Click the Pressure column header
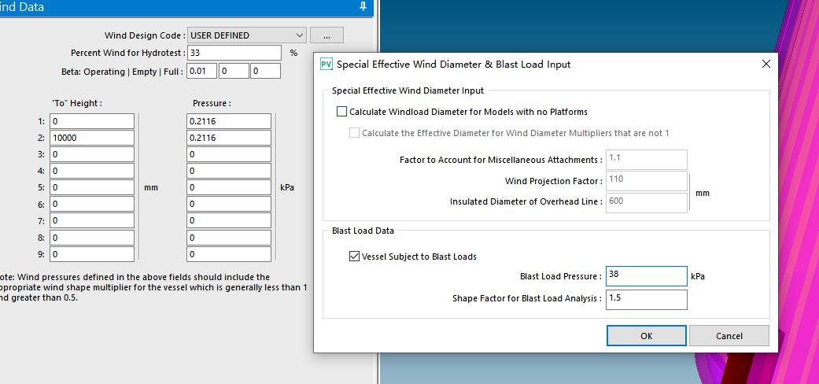 212,103
